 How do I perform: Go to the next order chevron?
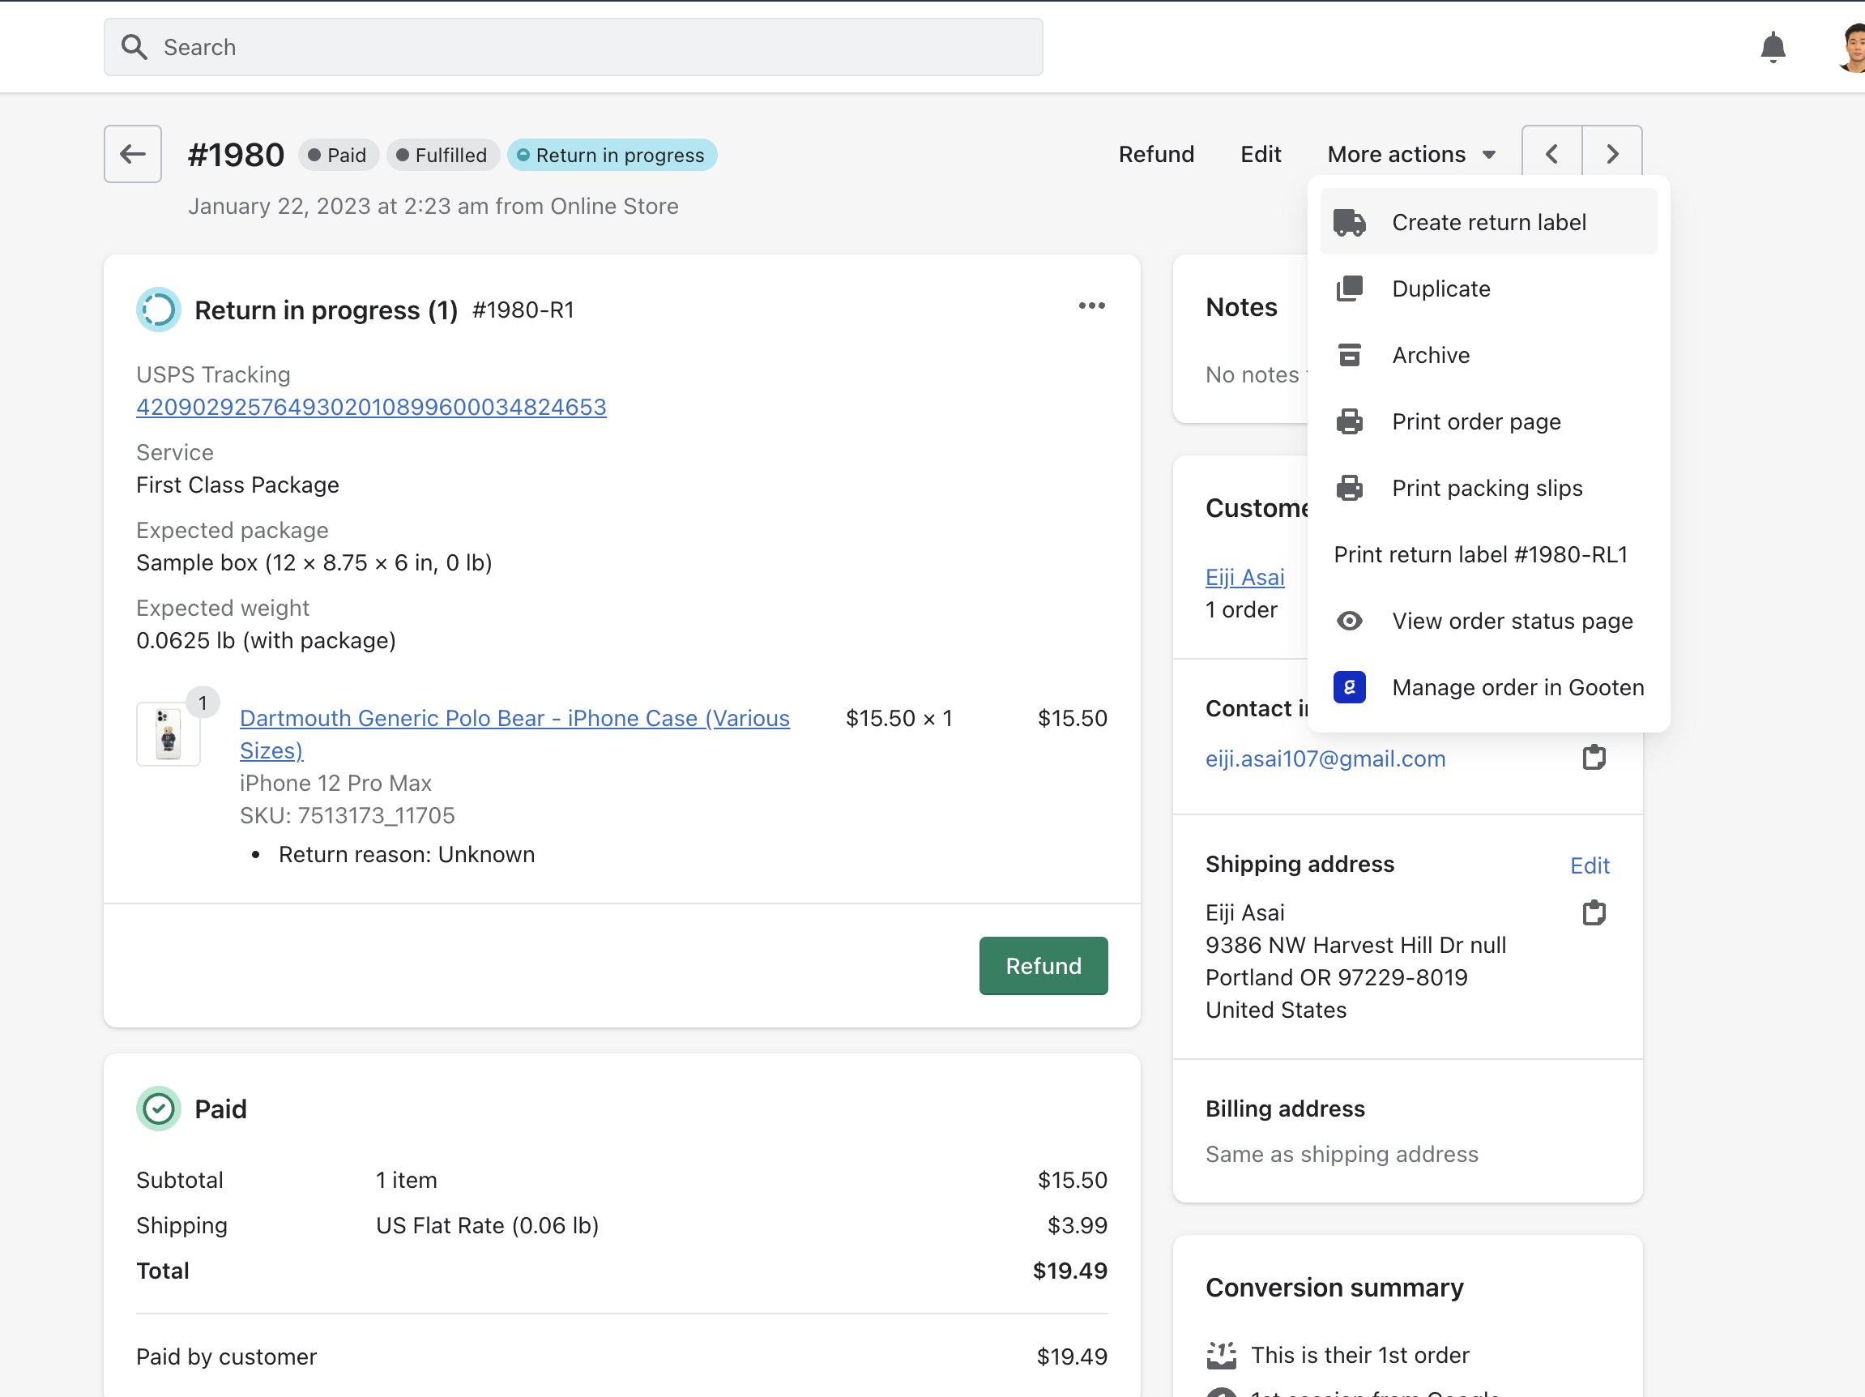point(1611,154)
